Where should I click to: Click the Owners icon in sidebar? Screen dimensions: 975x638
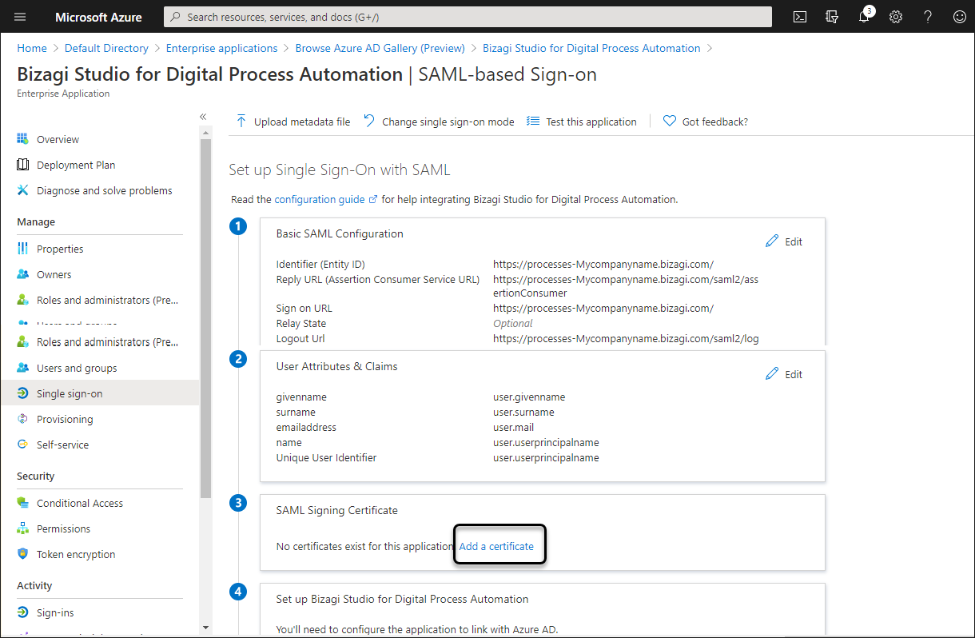tap(22, 274)
